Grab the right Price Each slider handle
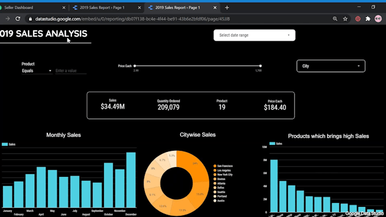The height and width of the screenshot is (217, 386). click(x=261, y=66)
